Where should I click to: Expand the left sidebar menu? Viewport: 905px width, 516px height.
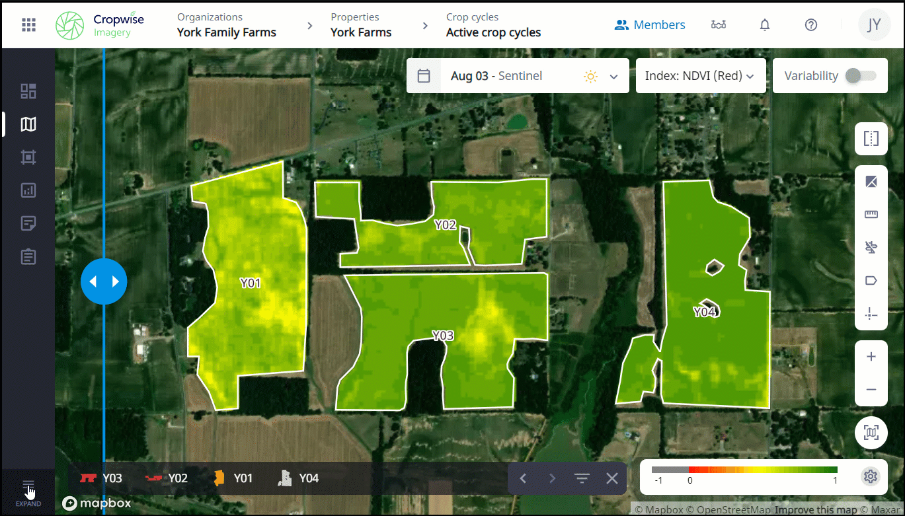pos(28,492)
